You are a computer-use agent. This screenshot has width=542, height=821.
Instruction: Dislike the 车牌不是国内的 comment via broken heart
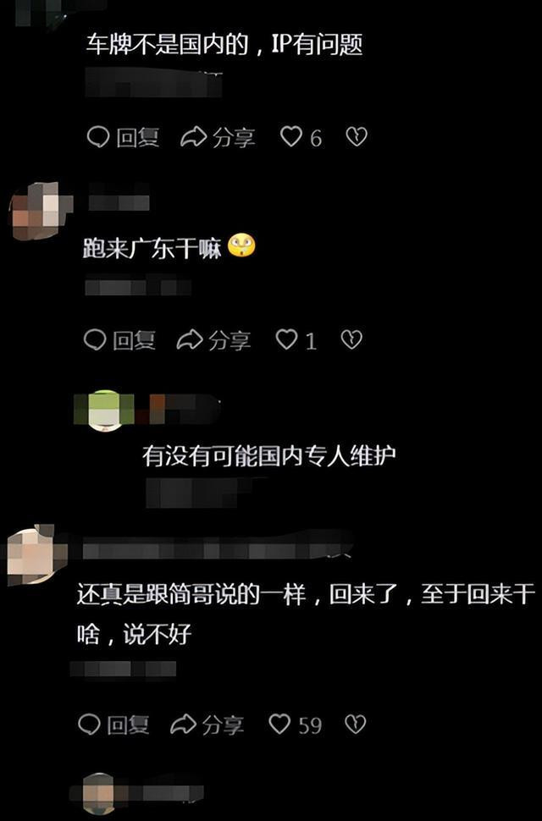(357, 136)
